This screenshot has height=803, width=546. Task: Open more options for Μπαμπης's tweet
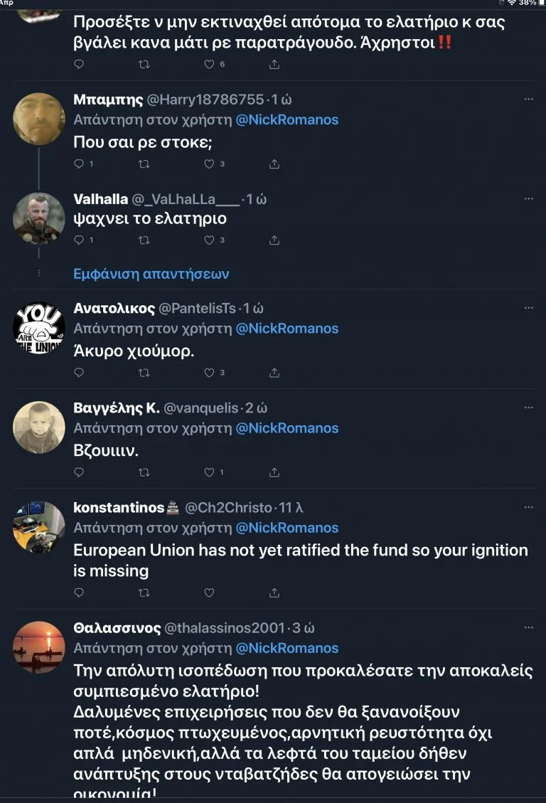(528, 100)
